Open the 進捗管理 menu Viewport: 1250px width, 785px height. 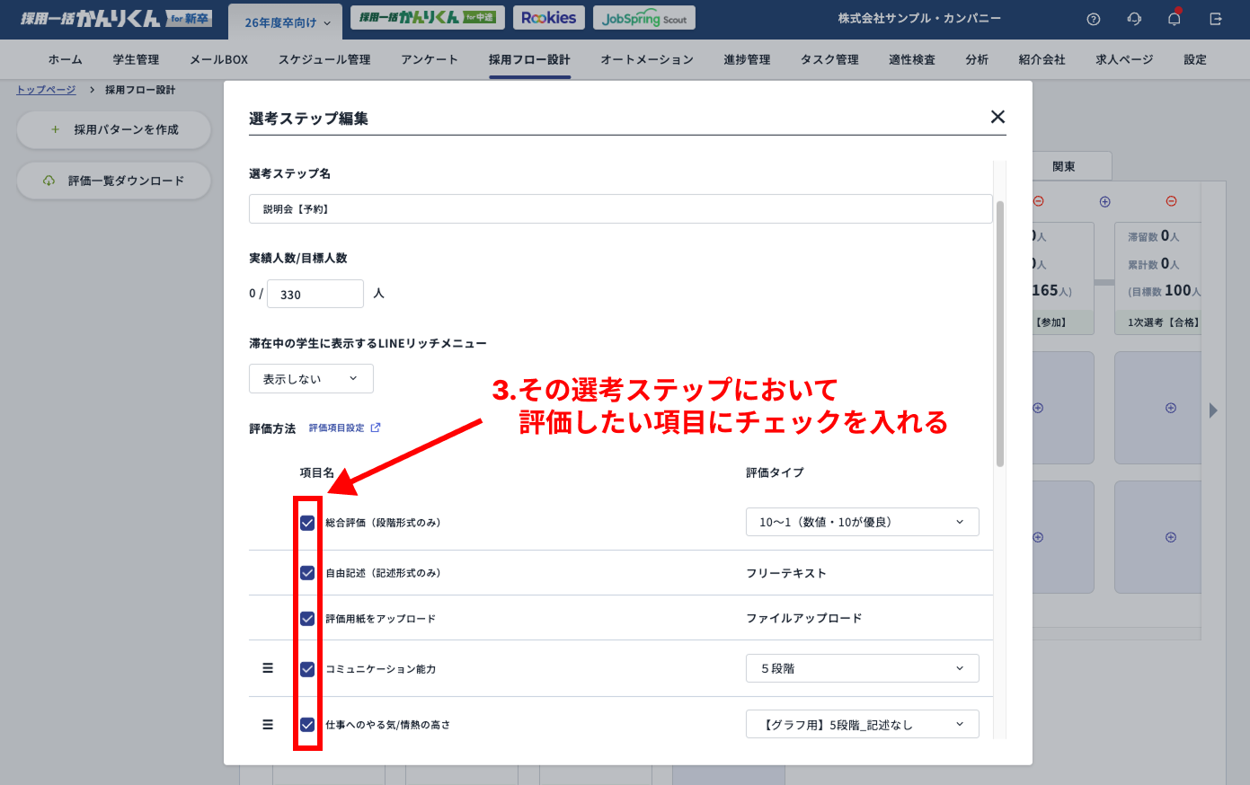(747, 59)
